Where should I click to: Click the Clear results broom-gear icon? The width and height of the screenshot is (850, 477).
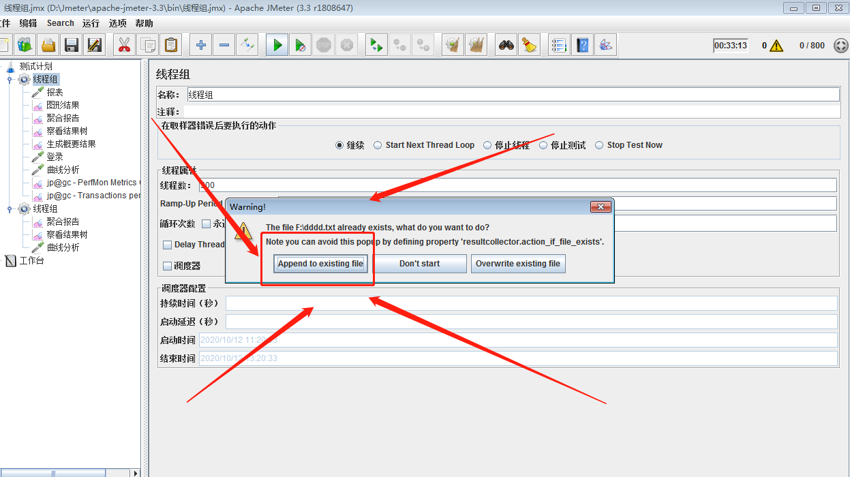coord(453,46)
